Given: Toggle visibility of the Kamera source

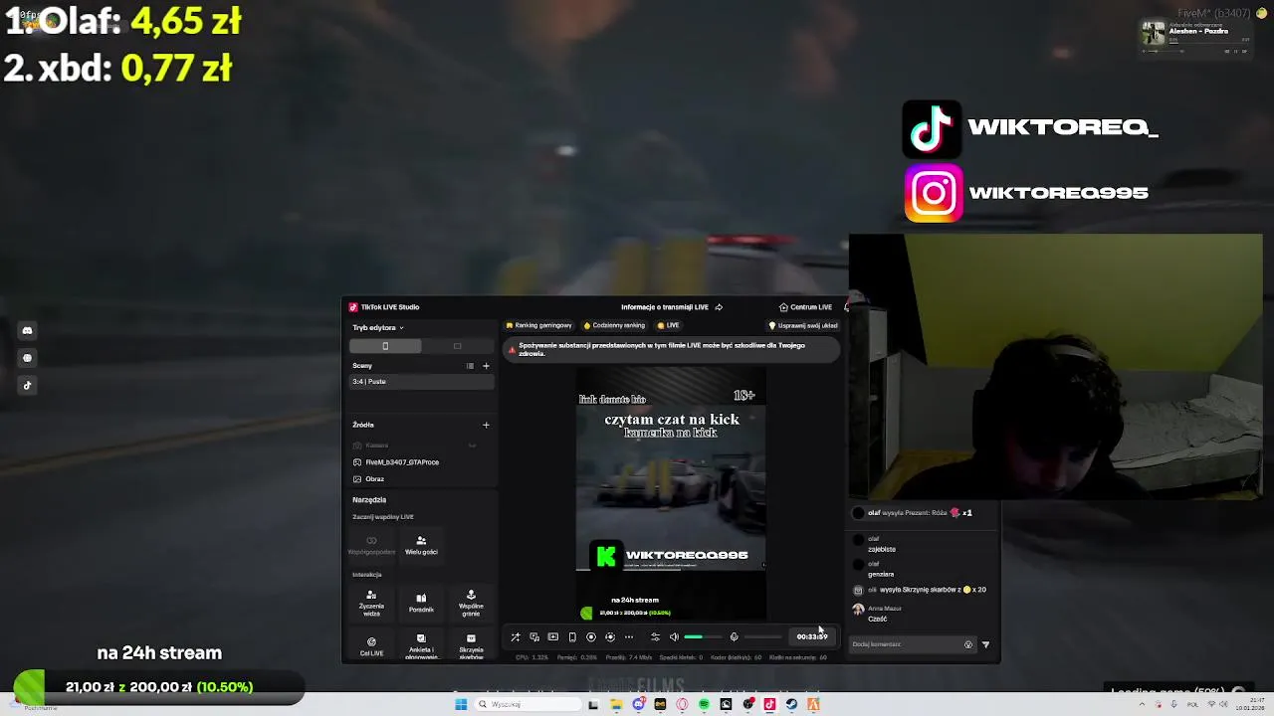Looking at the screenshot, I should point(473,446).
